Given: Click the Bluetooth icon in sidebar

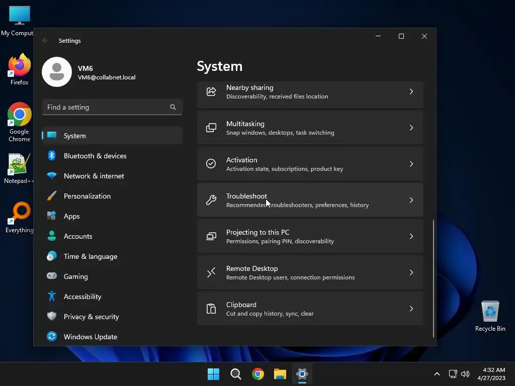Looking at the screenshot, I should click(x=52, y=156).
